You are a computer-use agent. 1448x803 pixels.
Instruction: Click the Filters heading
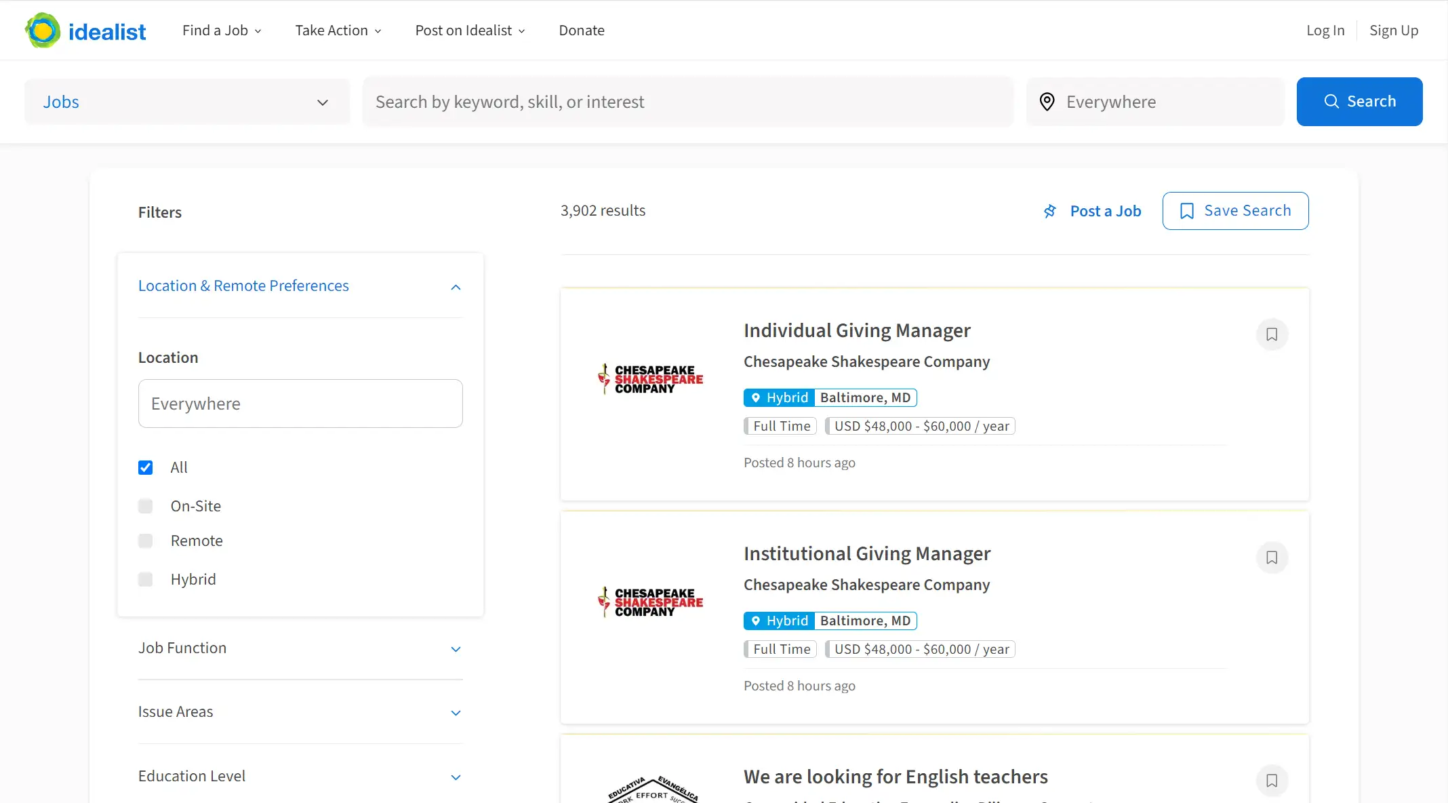click(x=160, y=212)
